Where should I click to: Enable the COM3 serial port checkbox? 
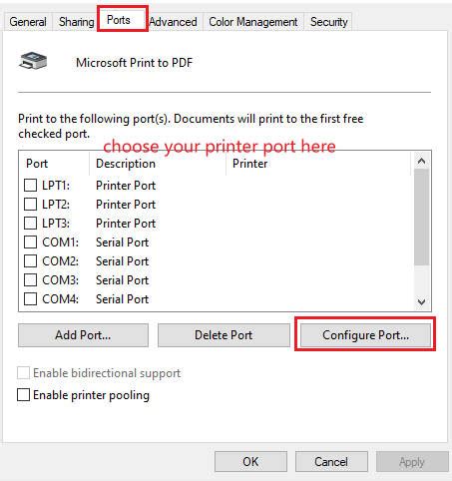[x=30, y=280]
